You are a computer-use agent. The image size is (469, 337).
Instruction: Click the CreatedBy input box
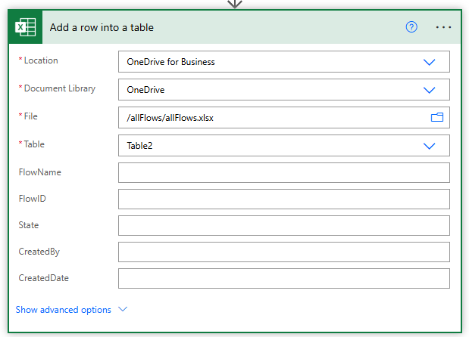click(x=283, y=252)
